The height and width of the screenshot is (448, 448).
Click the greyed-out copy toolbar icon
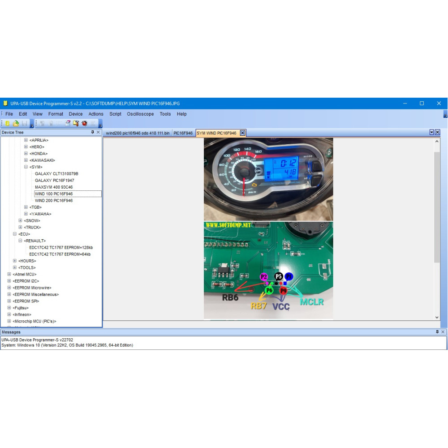[x=42, y=124]
